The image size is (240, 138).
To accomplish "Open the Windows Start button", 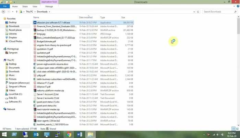I will [4, 134].
